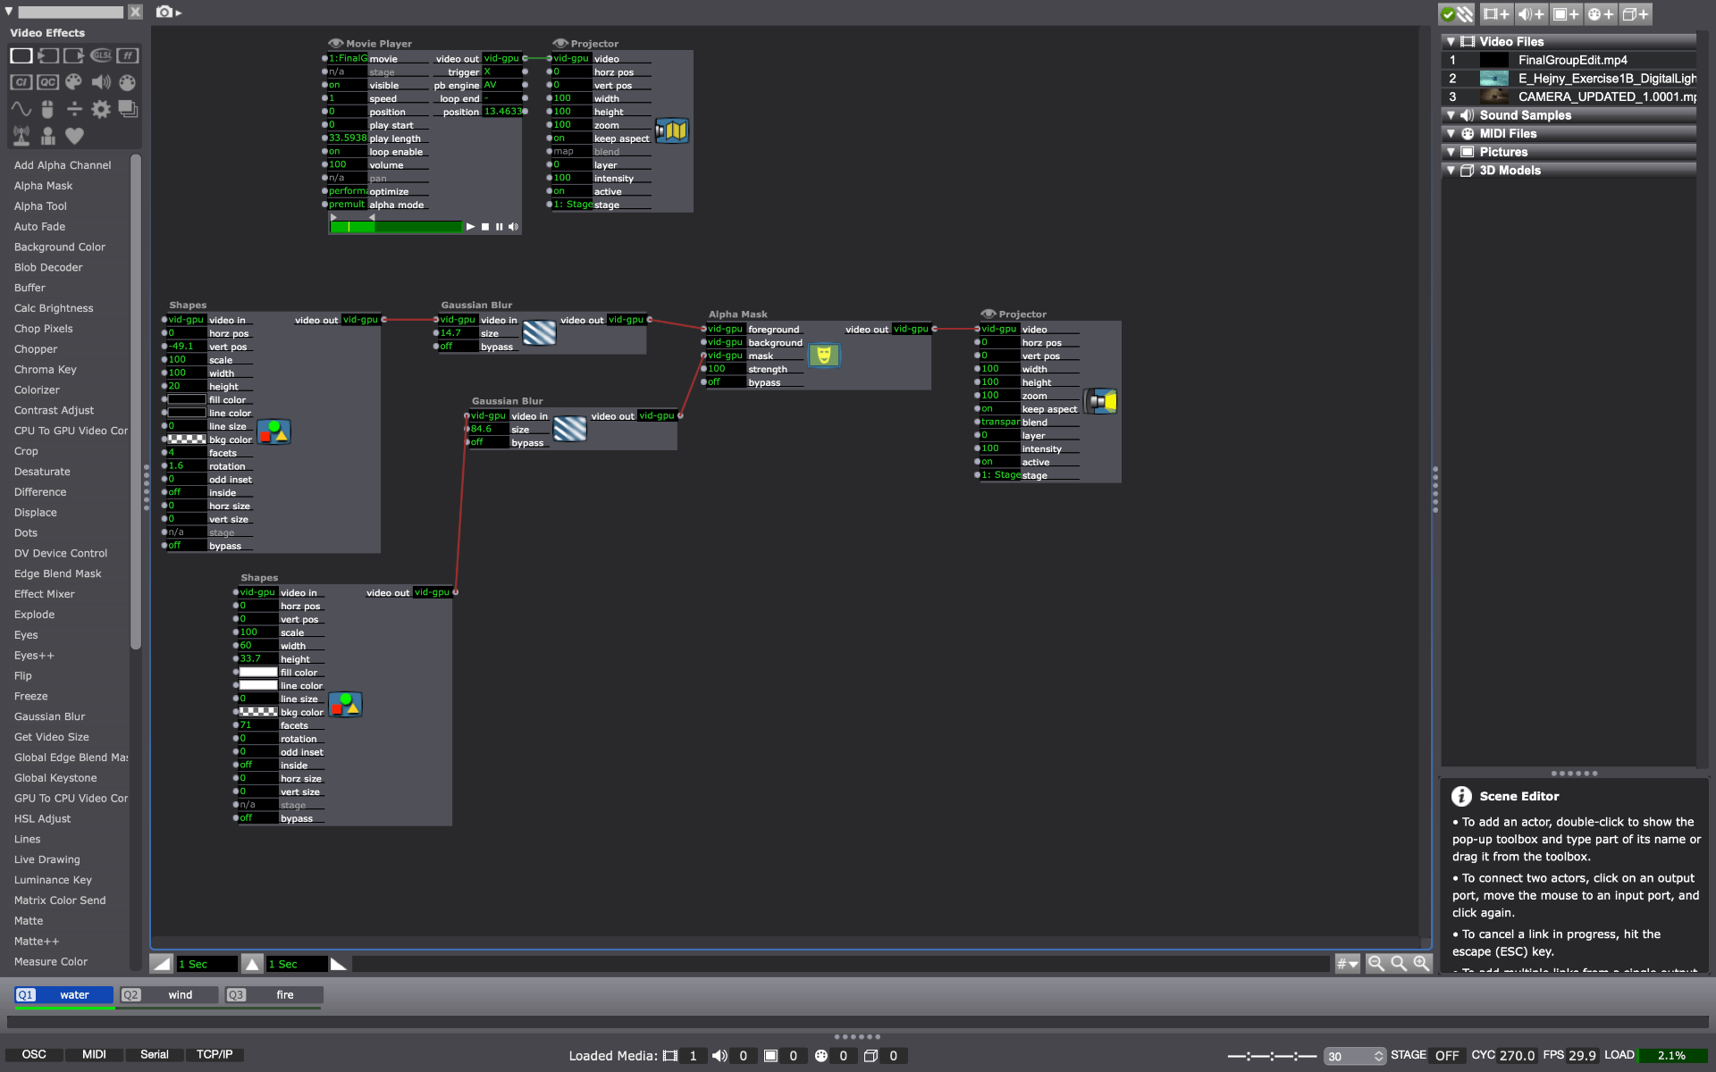Screen dimensions: 1716x1072
Task: Toggle bypass on the top Gaussian Blur
Action: pyautogui.click(x=458, y=347)
